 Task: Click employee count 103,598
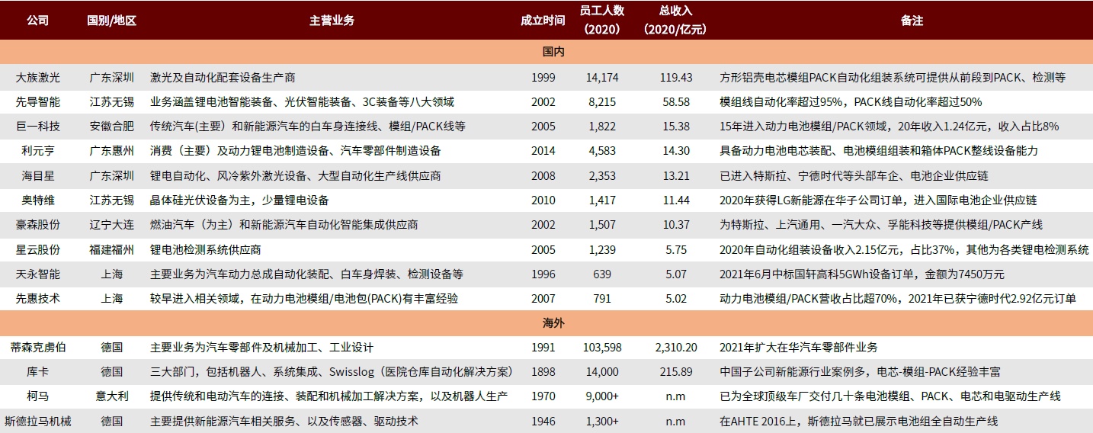(602, 348)
